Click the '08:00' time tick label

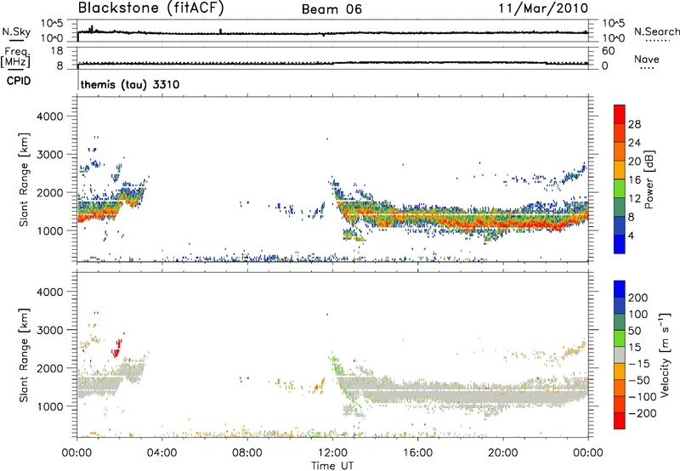(x=246, y=453)
